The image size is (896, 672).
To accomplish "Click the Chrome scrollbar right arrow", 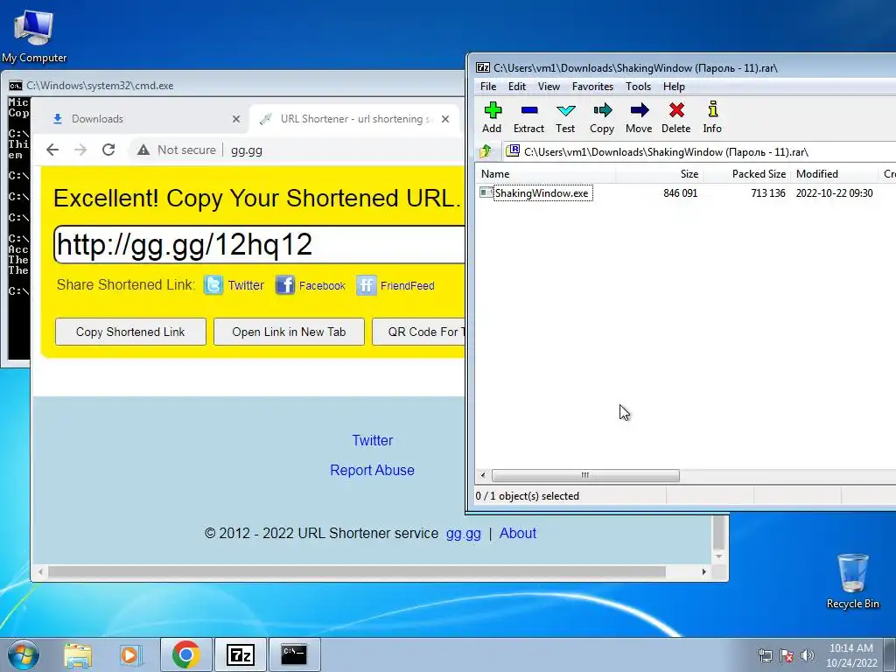I will (x=704, y=571).
